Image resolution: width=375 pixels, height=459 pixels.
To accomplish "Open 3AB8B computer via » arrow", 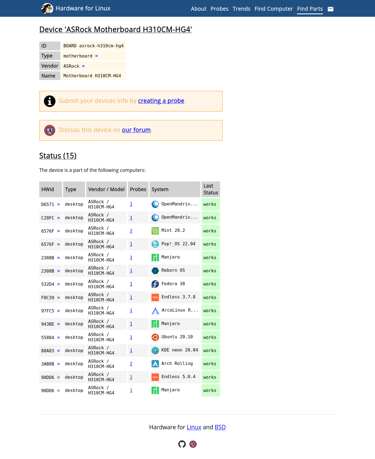I will pos(58,364).
